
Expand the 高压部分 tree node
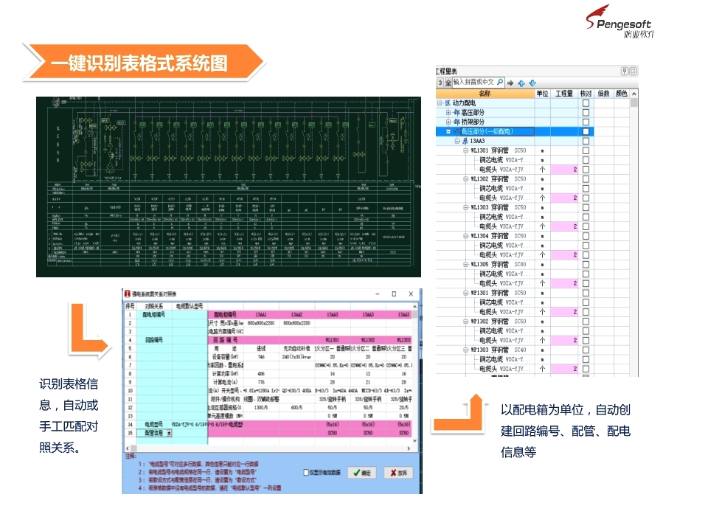click(448, 113)
